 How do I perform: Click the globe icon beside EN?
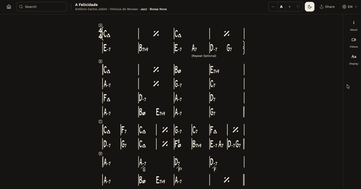point(344,7)
